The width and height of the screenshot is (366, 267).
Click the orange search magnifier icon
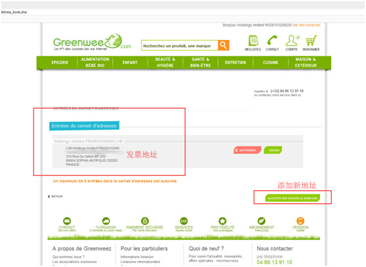(x=224, y=45)
